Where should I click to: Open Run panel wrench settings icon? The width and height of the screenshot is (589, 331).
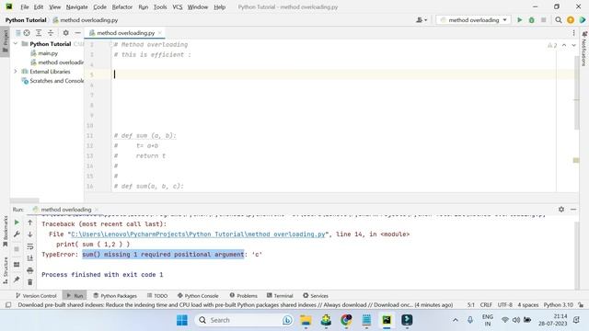[17, 234]
